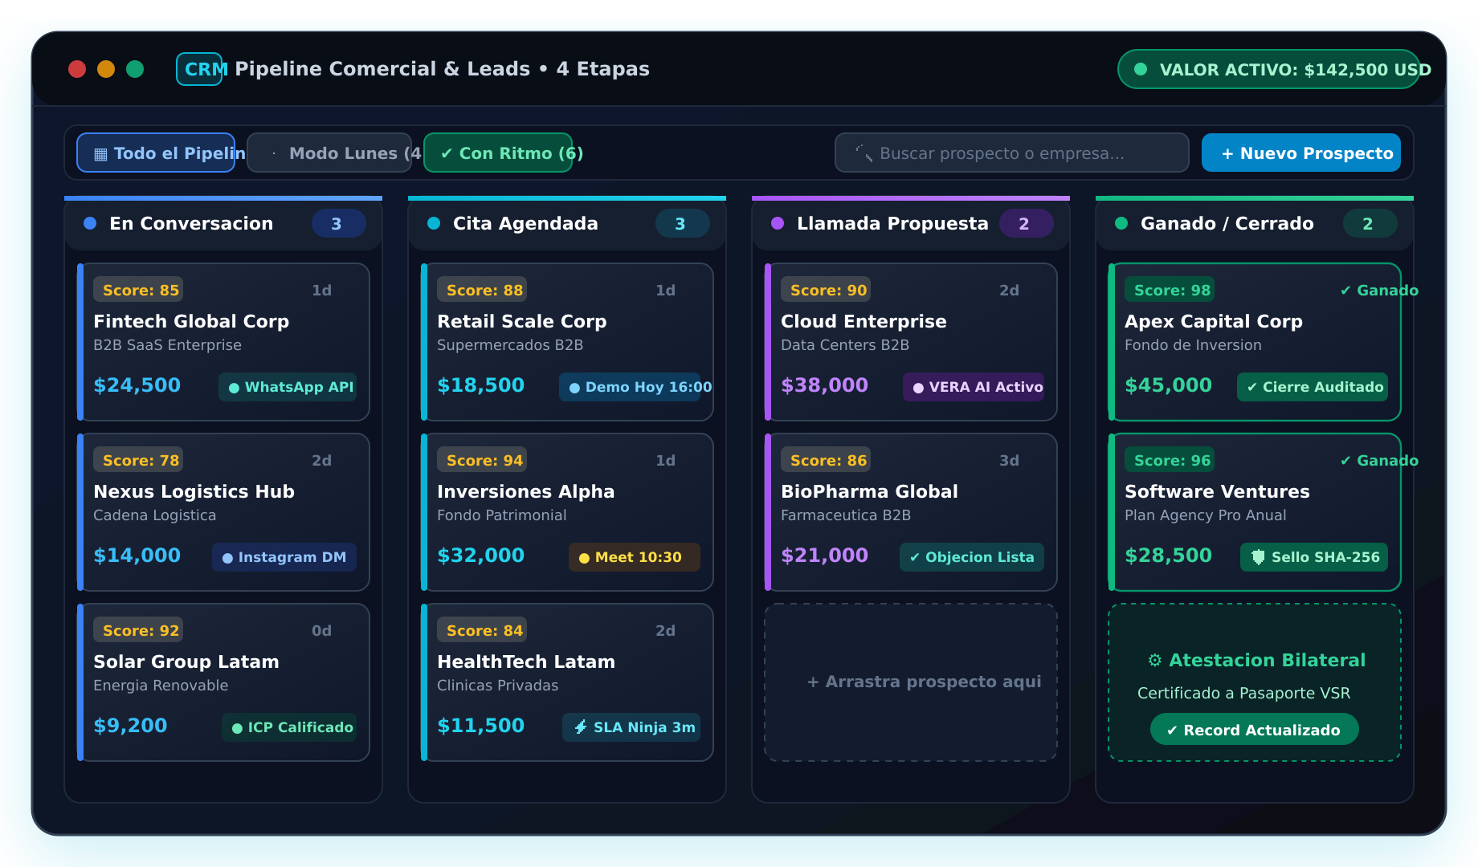1478x867 pixels.
Task: Select the Inversiones Alpha prospect
Action: tap(567, 512)
